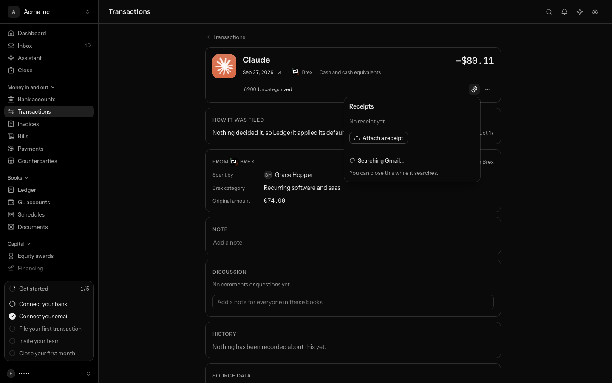
Task: Open Bills page
Action: click(x=49, y=136)
